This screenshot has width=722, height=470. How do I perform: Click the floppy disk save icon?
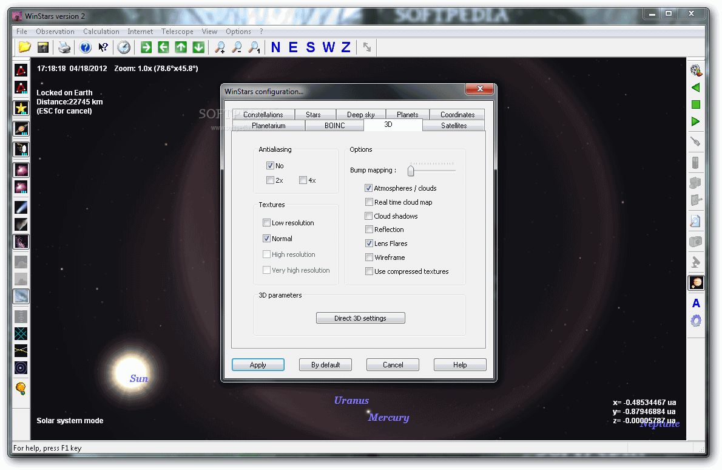click(43, 47)
